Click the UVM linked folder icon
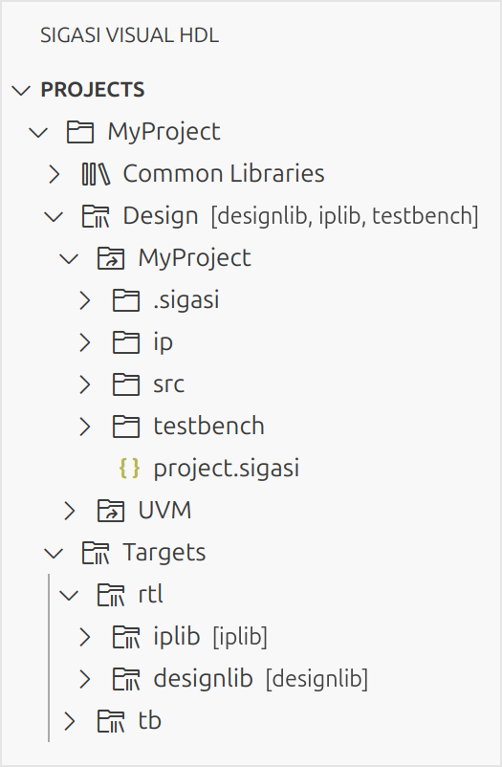This screenshot has width=502, height=767. tap(111, 511)
